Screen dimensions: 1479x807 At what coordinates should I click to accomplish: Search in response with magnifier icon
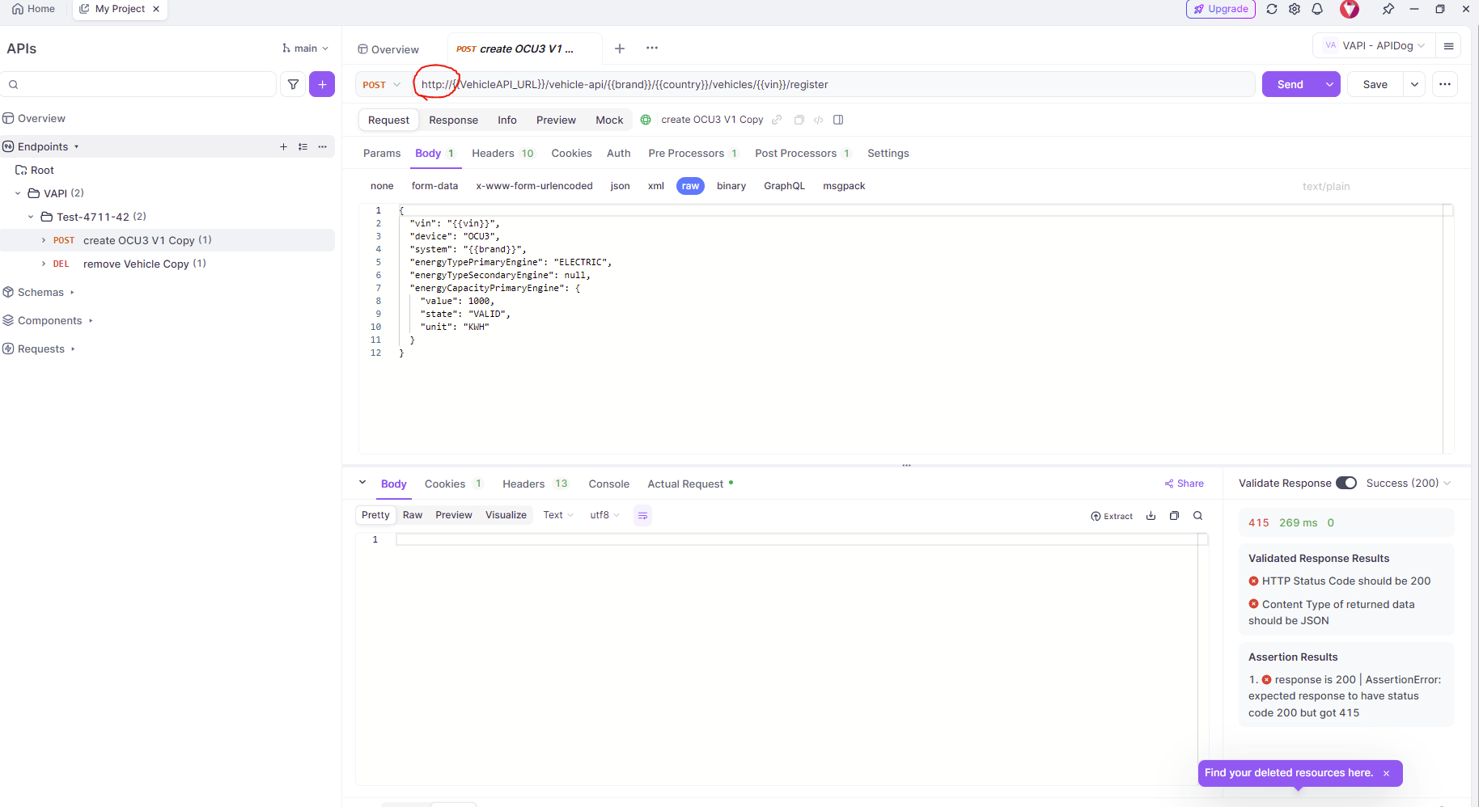[1198, 516]
